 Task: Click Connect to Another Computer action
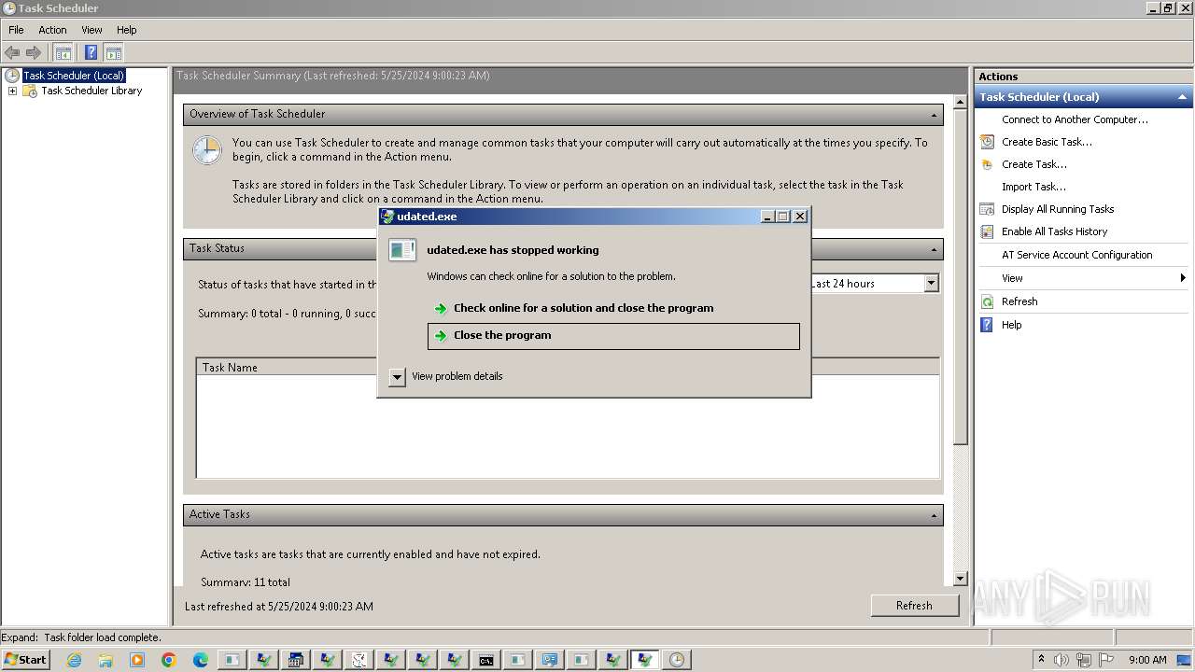tap(1075, 119)
